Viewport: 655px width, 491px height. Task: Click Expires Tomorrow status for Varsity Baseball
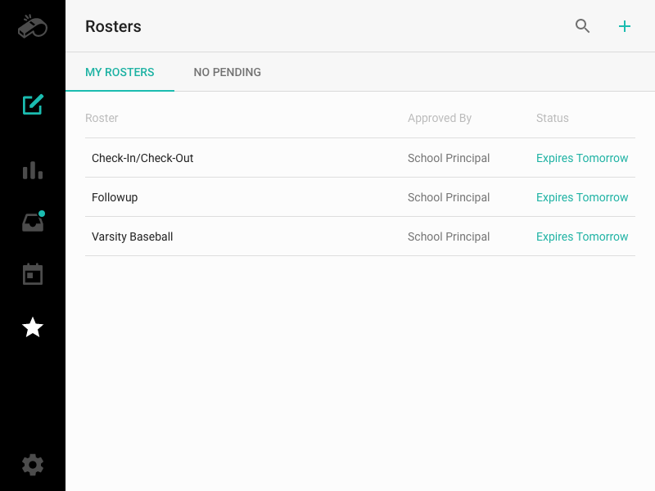pos(582,236)
